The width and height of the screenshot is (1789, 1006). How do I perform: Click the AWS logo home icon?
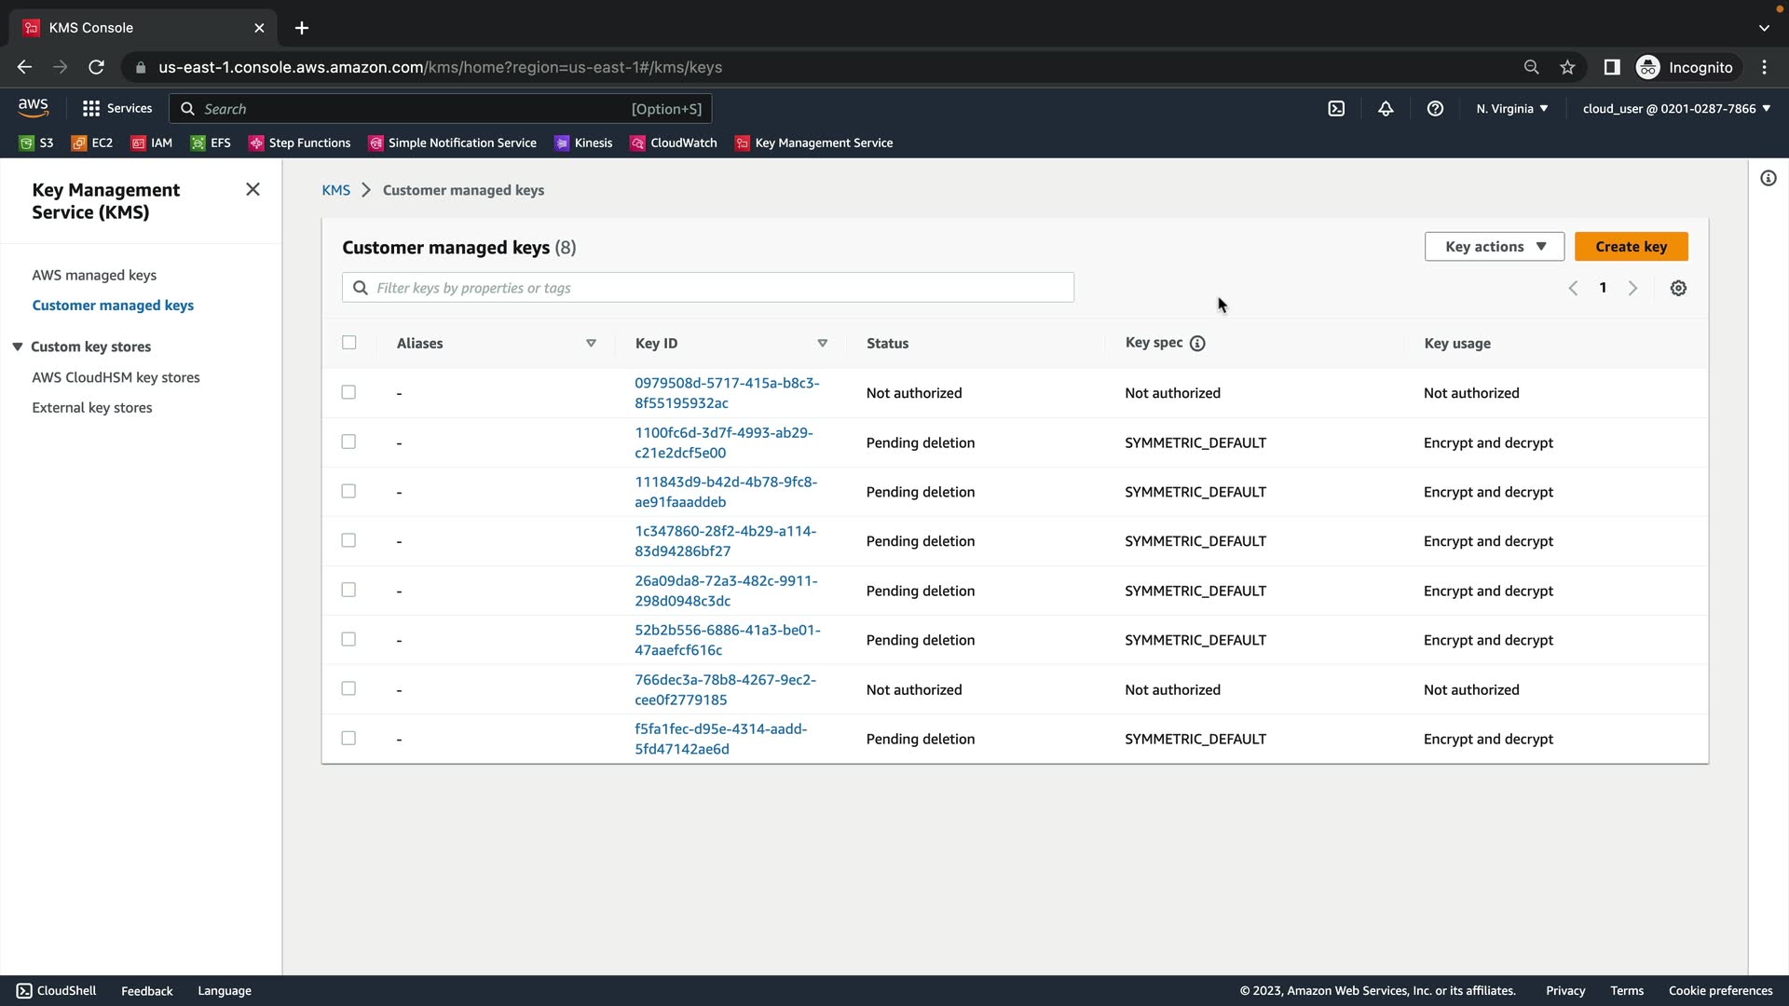tap(34, 108)
